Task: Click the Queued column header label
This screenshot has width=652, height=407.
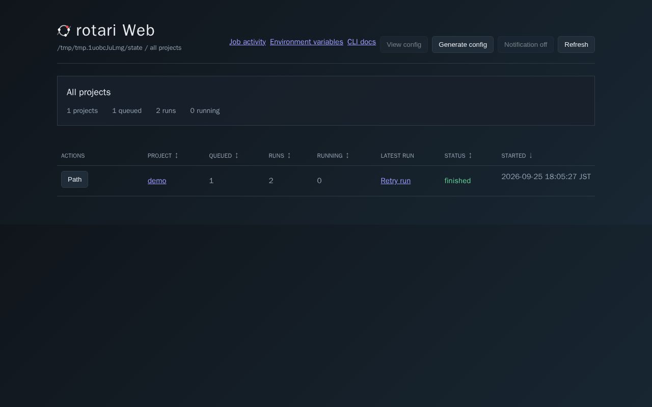Action: (220, 156)
